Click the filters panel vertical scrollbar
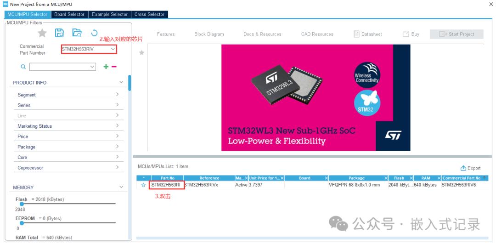This screenshot has width=496, height=244. tap(130, 83)
